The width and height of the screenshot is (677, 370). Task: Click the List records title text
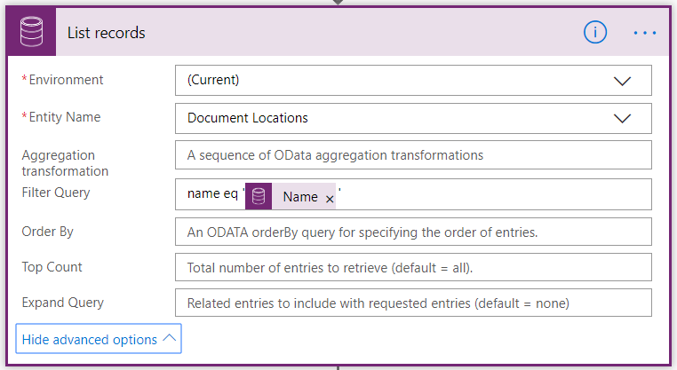tap(107, 33)
